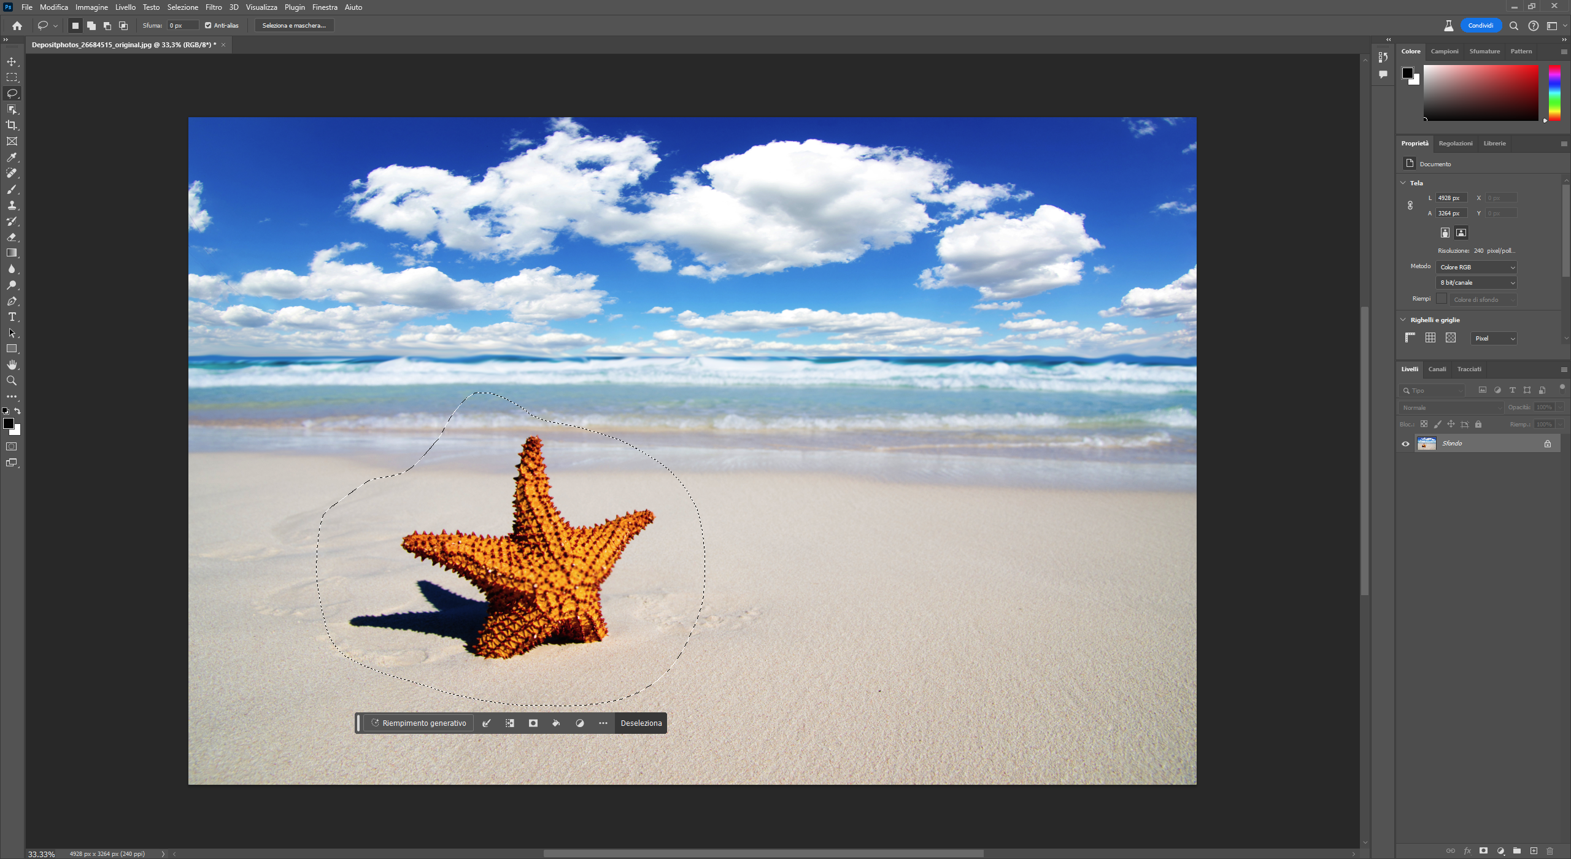Select the Zoom tool

[x=12, y=381]
